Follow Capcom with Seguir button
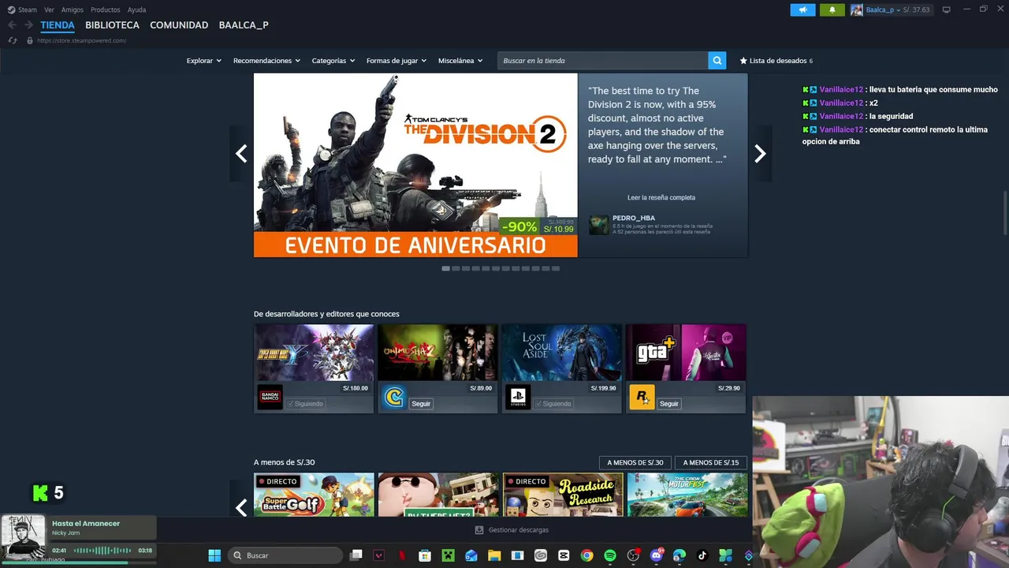Screen dimensions: 1009x568 click(421, 404)
